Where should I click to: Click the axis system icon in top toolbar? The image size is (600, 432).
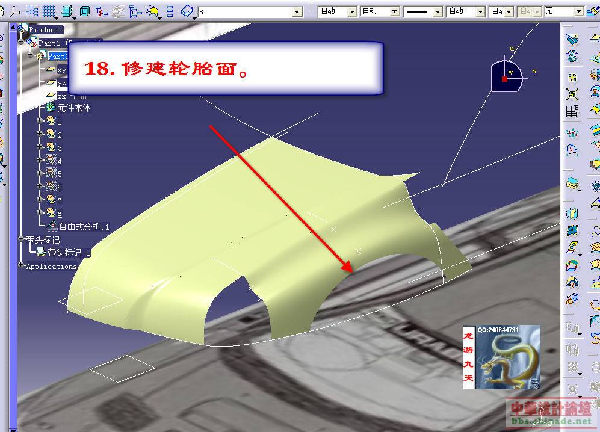coord(15,11)
